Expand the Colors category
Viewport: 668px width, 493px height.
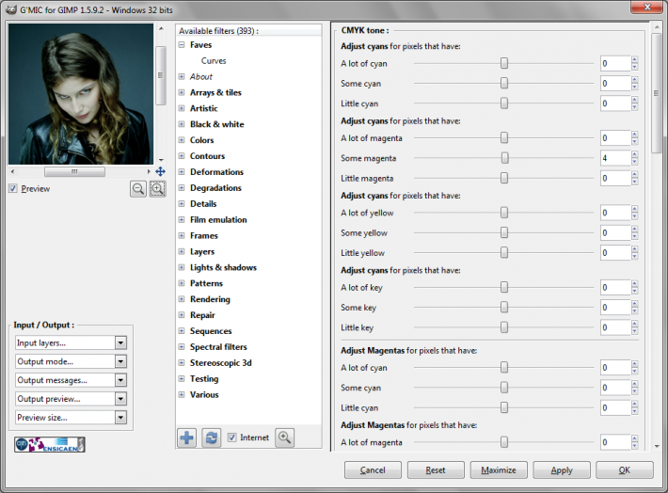tap(182, 140)
